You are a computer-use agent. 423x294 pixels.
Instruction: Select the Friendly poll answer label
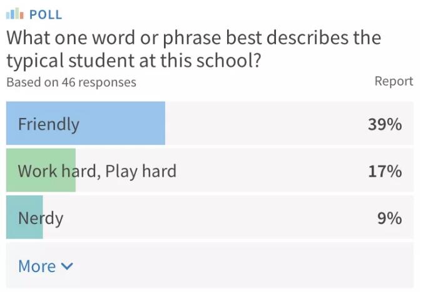(49, 124)
